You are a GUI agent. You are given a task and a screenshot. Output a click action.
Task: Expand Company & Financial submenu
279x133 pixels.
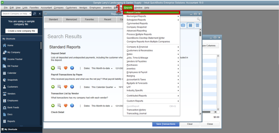(151, 47)
